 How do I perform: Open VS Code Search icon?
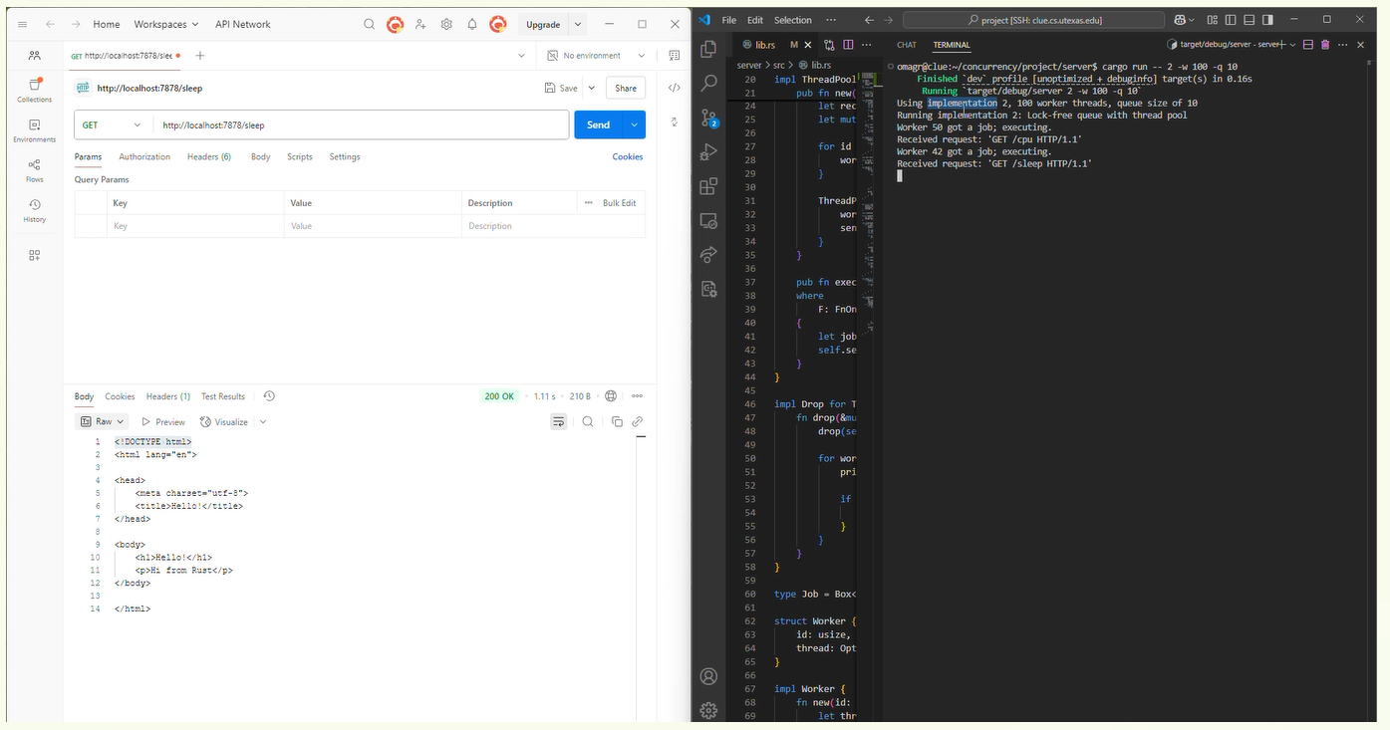[x=708, y=83]
